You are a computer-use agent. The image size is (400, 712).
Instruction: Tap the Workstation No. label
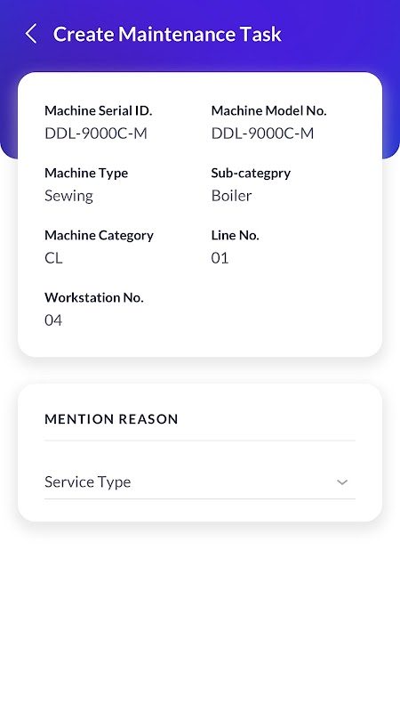tap(94, 298)
